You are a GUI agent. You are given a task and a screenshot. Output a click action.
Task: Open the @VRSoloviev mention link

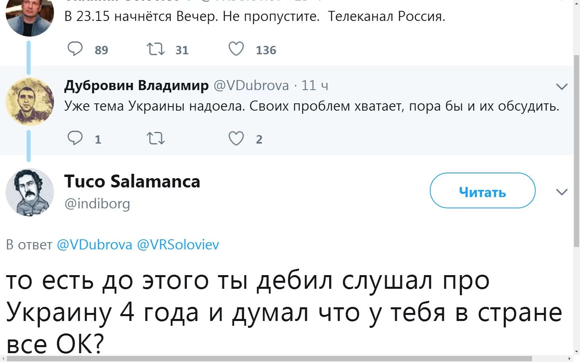point(178,245)
